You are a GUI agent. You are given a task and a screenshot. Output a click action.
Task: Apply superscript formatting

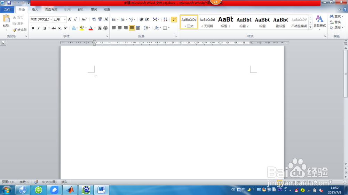[65, 28]
